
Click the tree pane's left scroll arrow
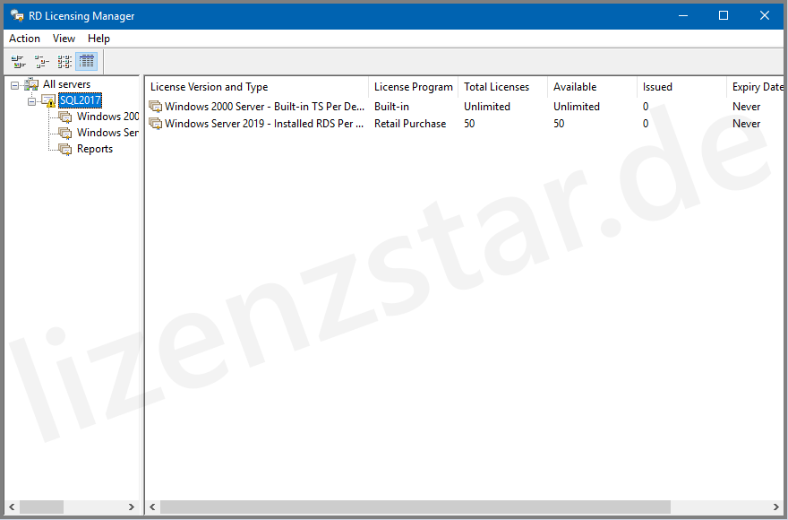[x=12, y=507]
